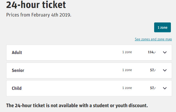Screen dimensions: 176x112
Task: Click the Adult price 114,-
Action: click(x=152, y=52)
